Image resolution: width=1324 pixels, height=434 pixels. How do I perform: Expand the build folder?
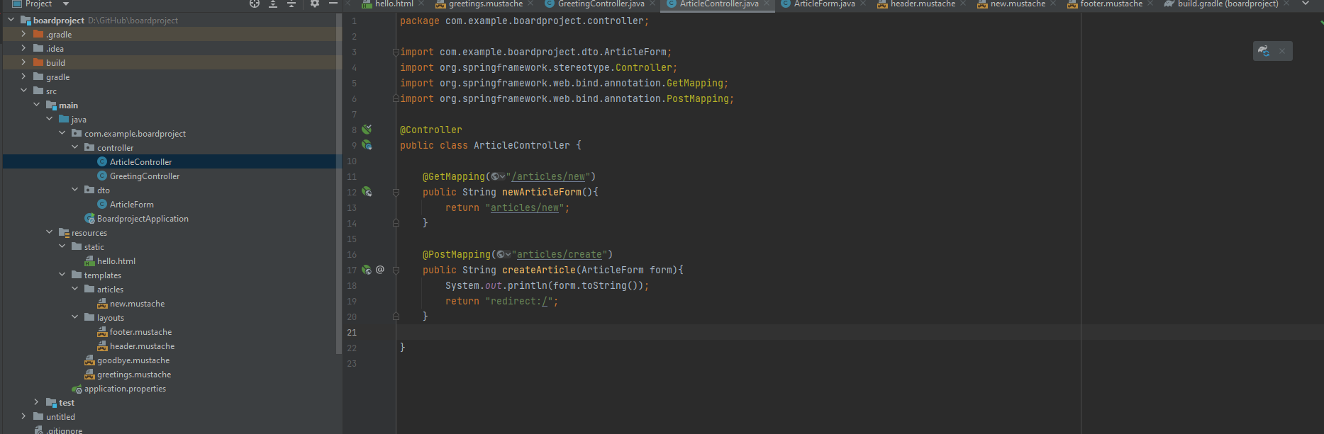23,62
